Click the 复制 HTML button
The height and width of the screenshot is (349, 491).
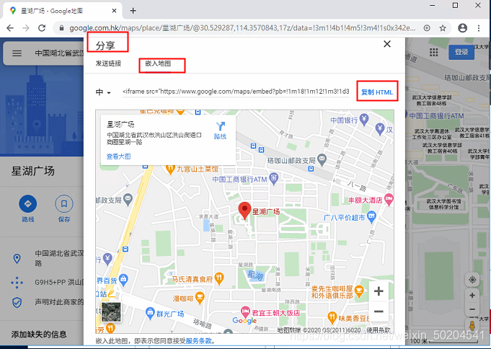click(x=377, y=92)
